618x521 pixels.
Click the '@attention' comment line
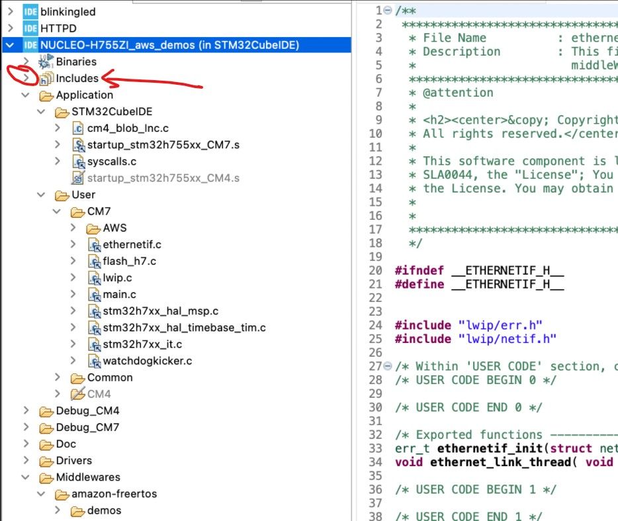click(x=451, y=93)
